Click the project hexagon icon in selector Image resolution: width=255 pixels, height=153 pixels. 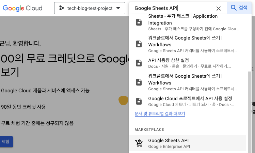pos(62,8)
